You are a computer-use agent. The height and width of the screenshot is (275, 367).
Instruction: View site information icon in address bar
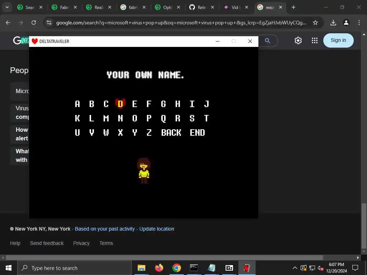[49, 23]
